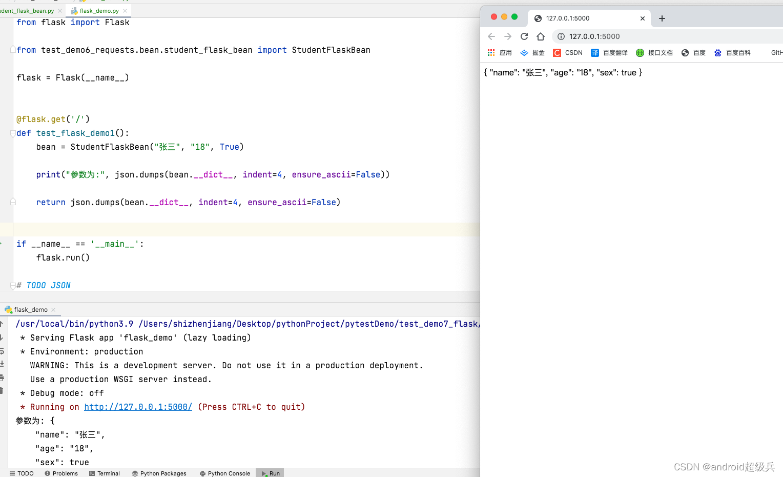Viewport: 783px width, 477px height.
Task: Select the 127.0.0.1:5000 browser tab
Action: click(589, 18)
